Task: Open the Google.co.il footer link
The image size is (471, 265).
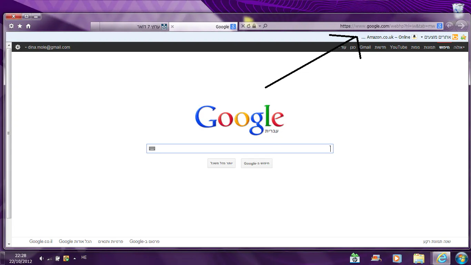Action: click(41, 242)
